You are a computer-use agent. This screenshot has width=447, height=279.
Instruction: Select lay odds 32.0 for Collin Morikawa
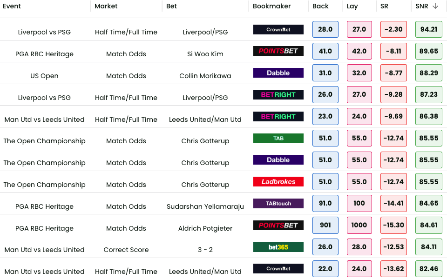(359, 73)
